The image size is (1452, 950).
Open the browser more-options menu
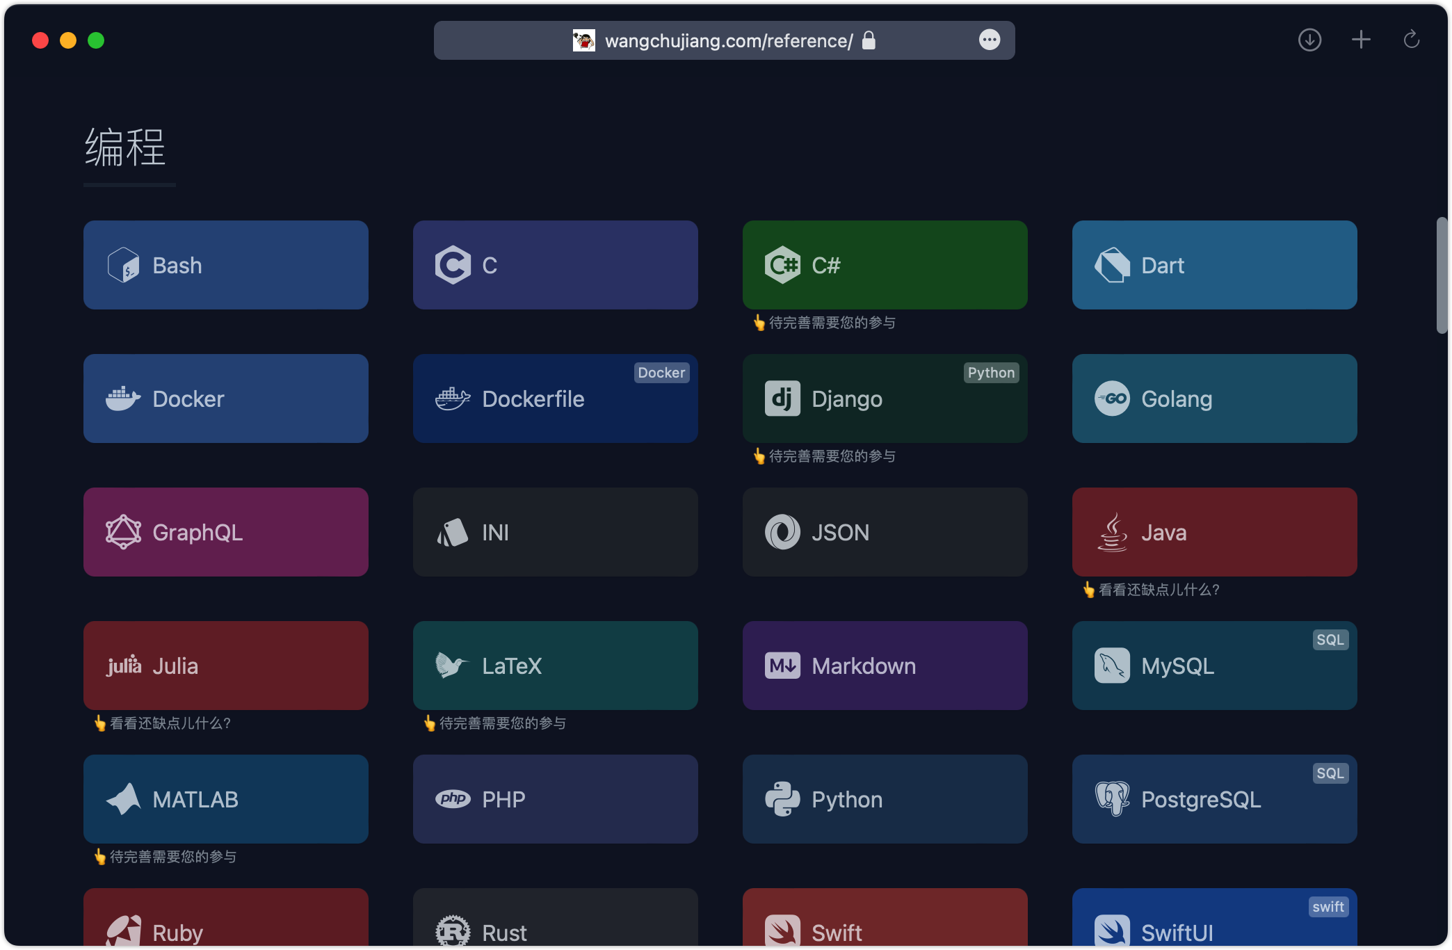pyautogui.click(x=990, y=40)
